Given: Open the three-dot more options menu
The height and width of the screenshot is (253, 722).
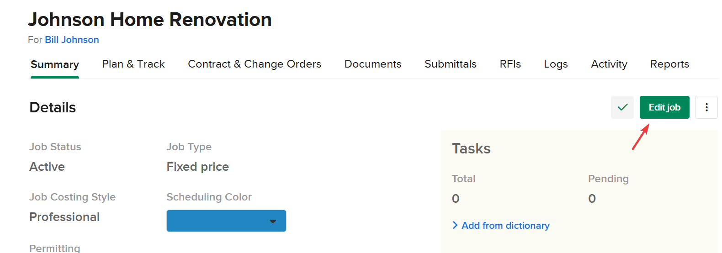Looking at the screenshot, I should click(x=706, y=107).
